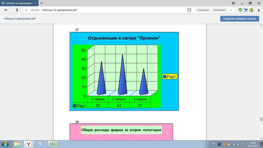Open the shopping cart extension
This screenshot has width=263, height=148.
246,10
